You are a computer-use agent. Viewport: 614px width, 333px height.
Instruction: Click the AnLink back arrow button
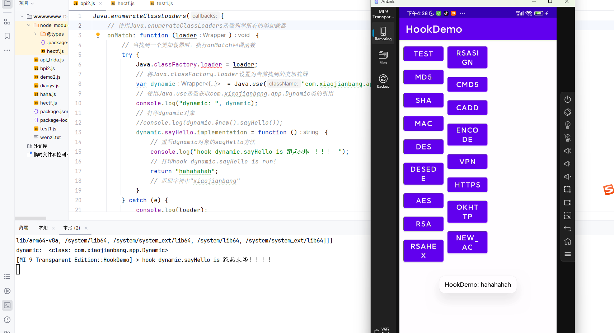pos(568,228)
